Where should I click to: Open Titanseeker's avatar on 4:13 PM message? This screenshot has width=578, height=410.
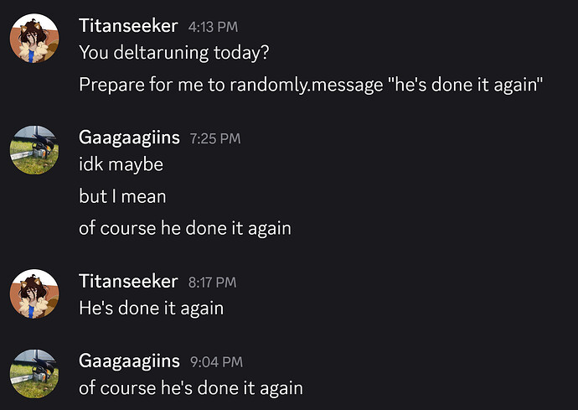(34, 39)
